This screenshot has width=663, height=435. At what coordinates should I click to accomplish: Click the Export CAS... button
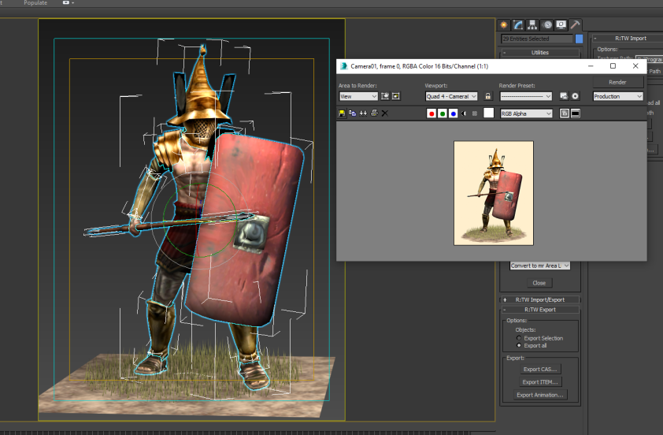tap(540, 369)
